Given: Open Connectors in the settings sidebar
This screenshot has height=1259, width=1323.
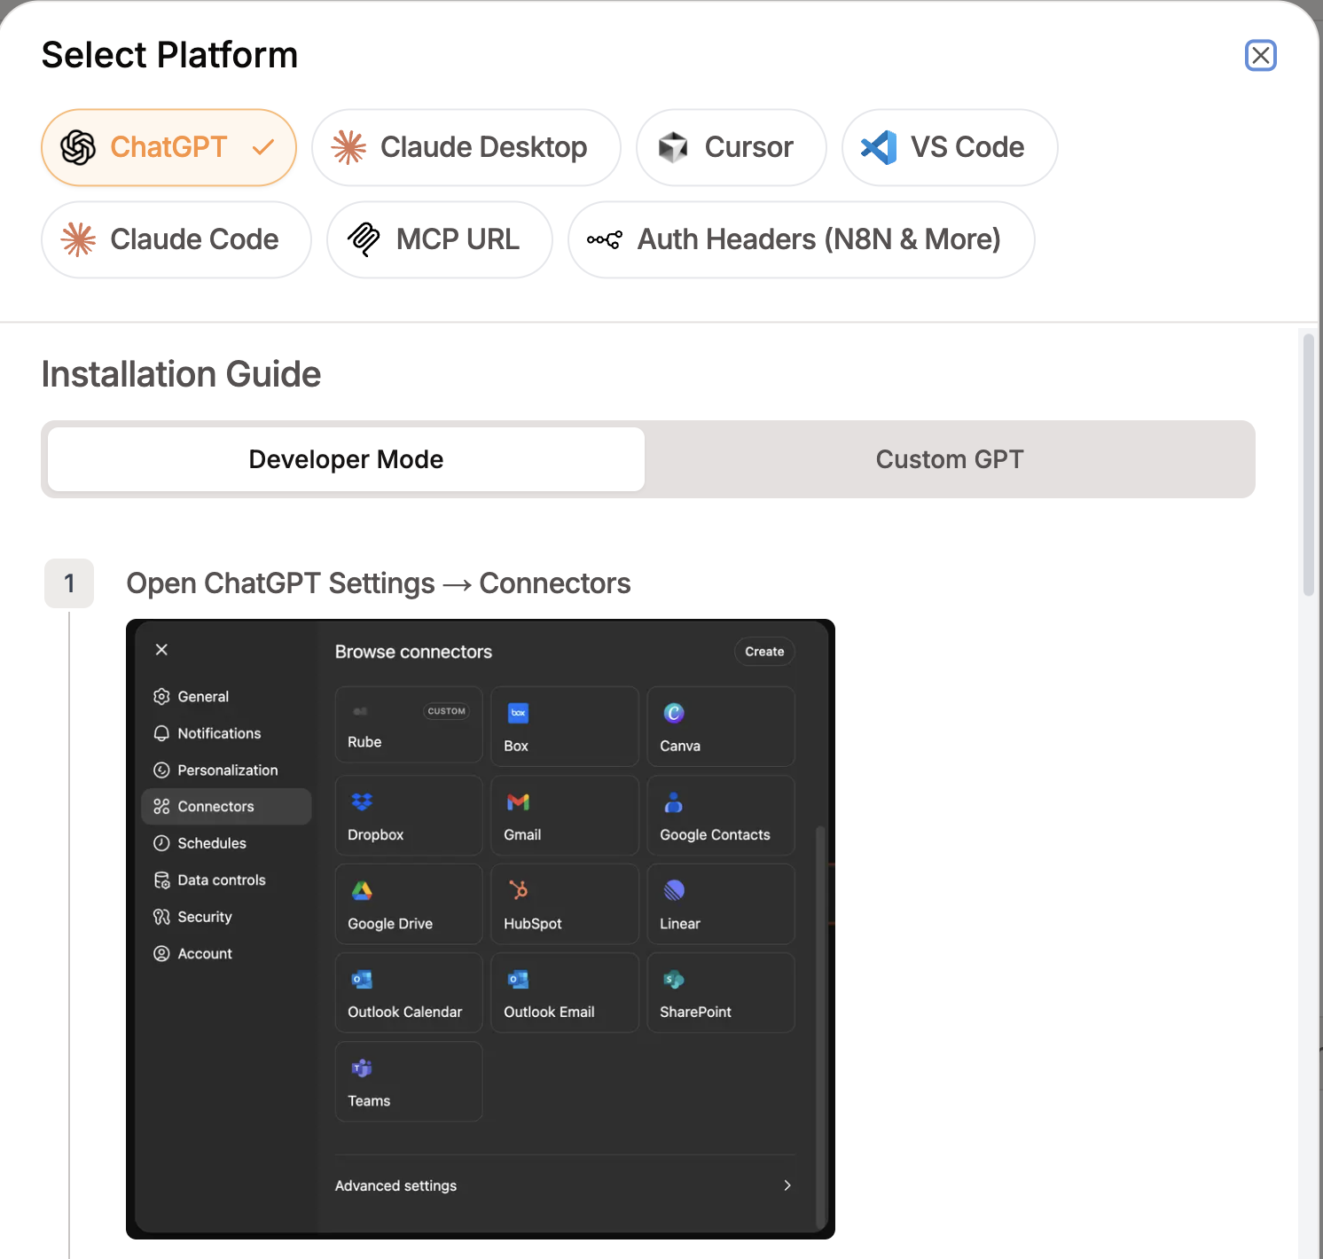Looking at the screenshot, I should (x=226, y=807).
